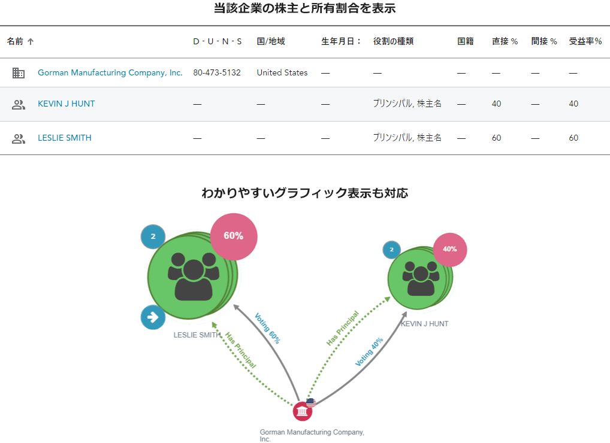Click the 受益率% column header

[585, 41]
